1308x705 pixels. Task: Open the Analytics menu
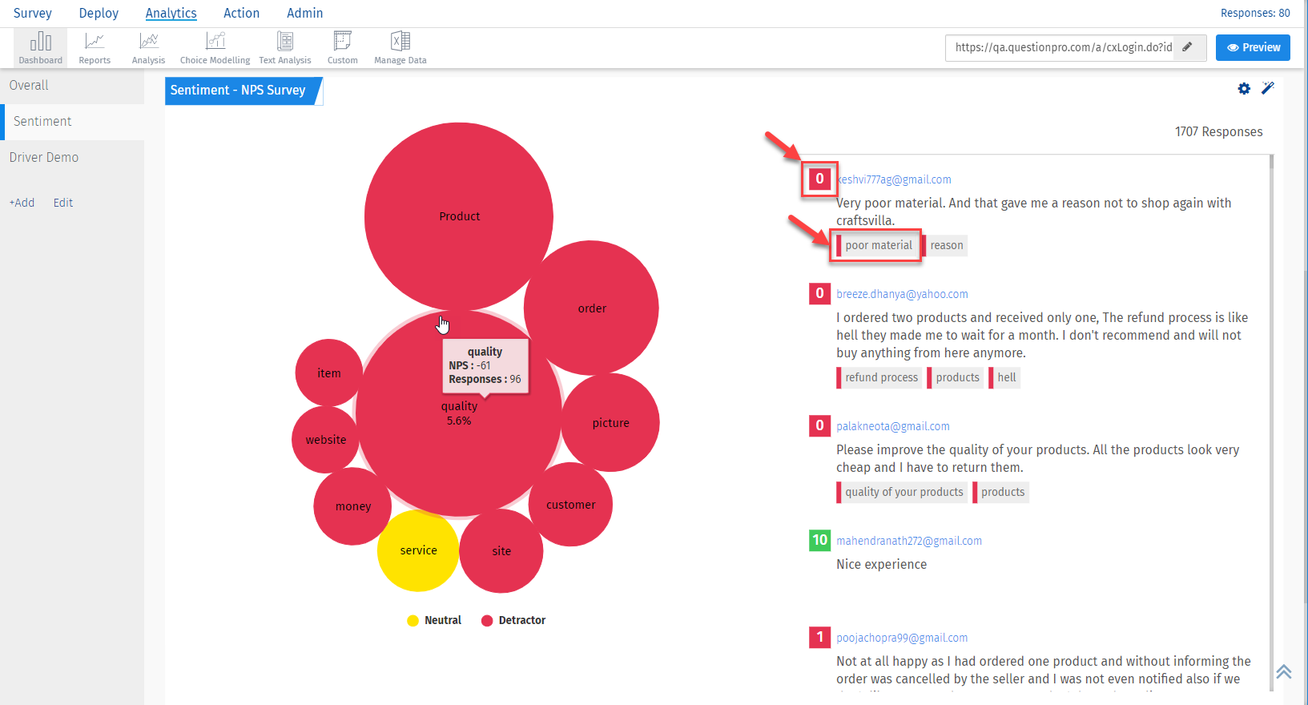(x=171, y=13)
